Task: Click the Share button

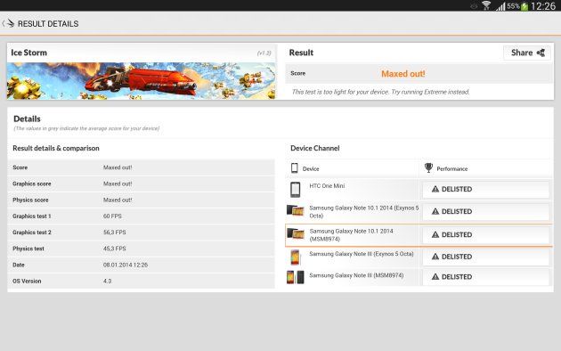Action: point(527,53)
